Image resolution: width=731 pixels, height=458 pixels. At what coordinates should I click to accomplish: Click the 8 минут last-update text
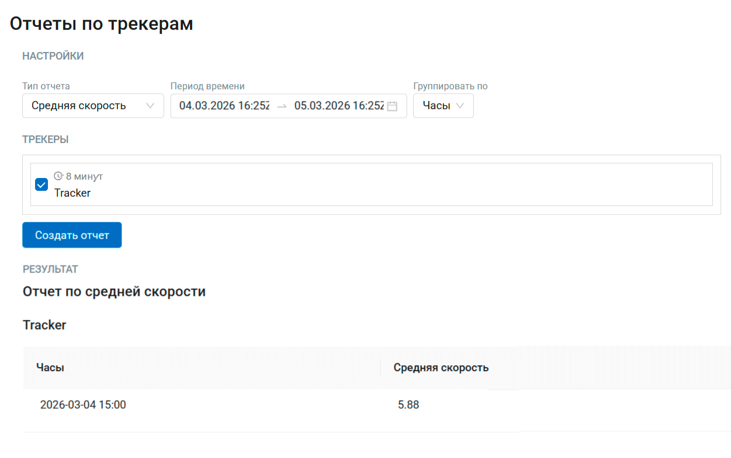[x=84, y=176]
